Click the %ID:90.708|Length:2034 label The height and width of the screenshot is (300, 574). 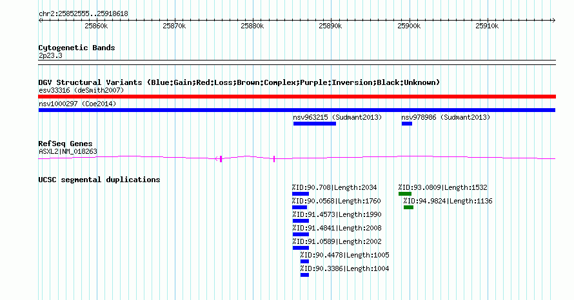334,187
